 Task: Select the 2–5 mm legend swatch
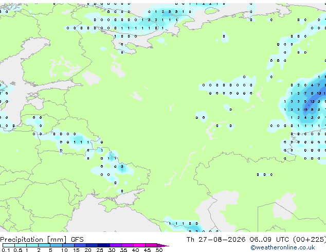coord(44,245)
